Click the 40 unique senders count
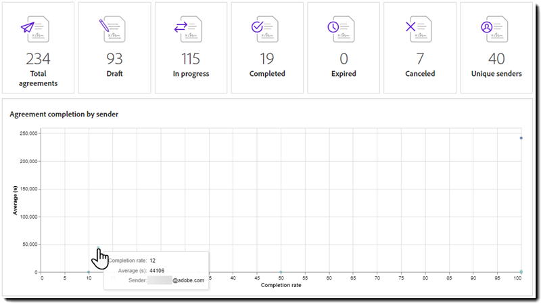Image resolution: width=541 pixels, height=304 pixels. coord(496,59)
